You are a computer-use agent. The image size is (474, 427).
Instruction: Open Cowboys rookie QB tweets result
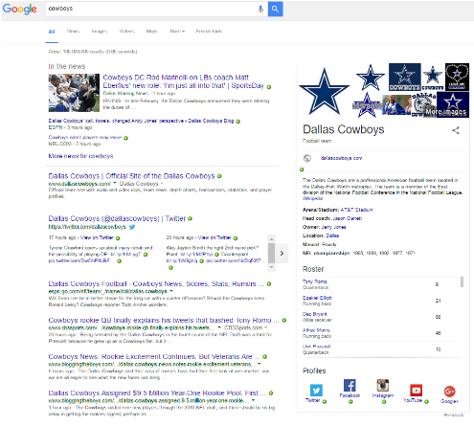164,320
